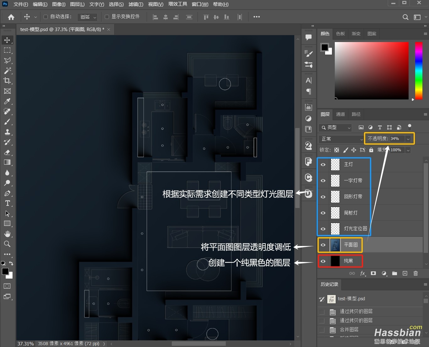
Task: Select the Brush tool
Action: [7, 121]
